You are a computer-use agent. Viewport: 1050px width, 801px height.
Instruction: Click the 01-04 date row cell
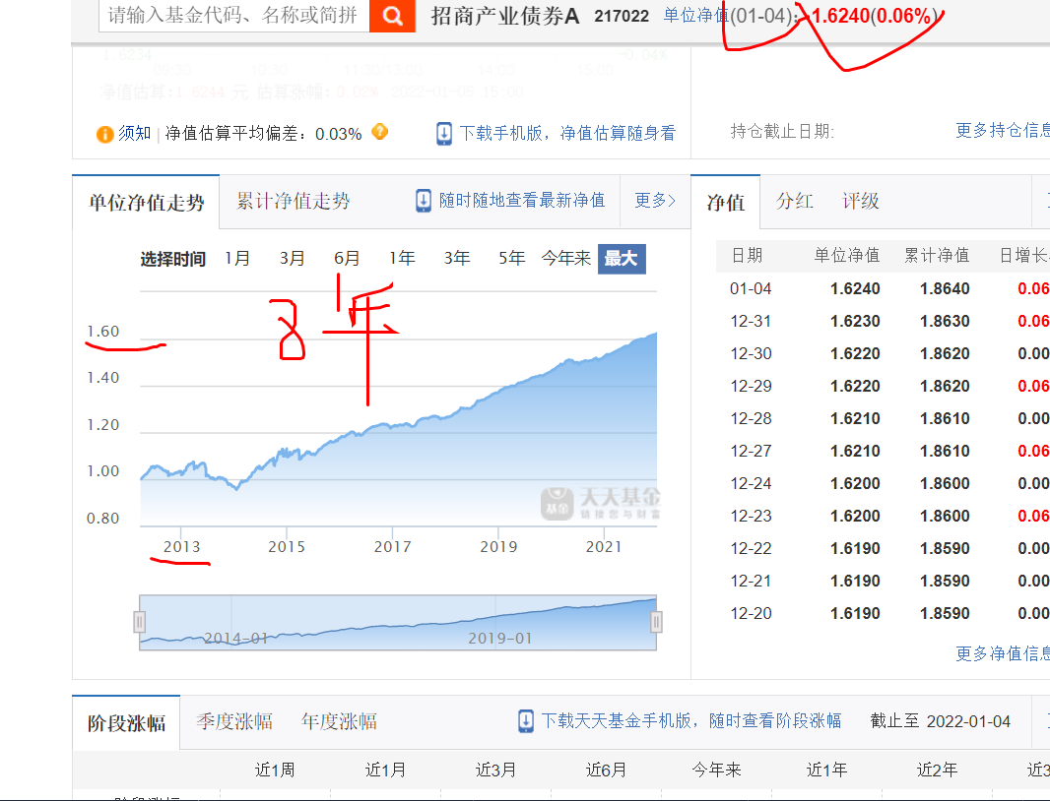[751, 288]
